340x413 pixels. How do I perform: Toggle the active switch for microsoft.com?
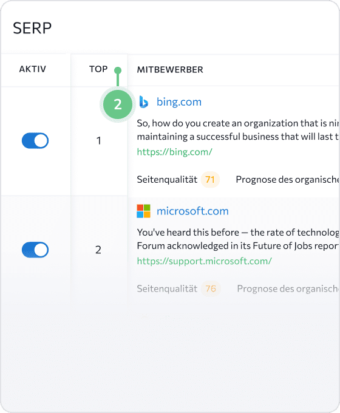pyautogui.click(x=35, y=250)
